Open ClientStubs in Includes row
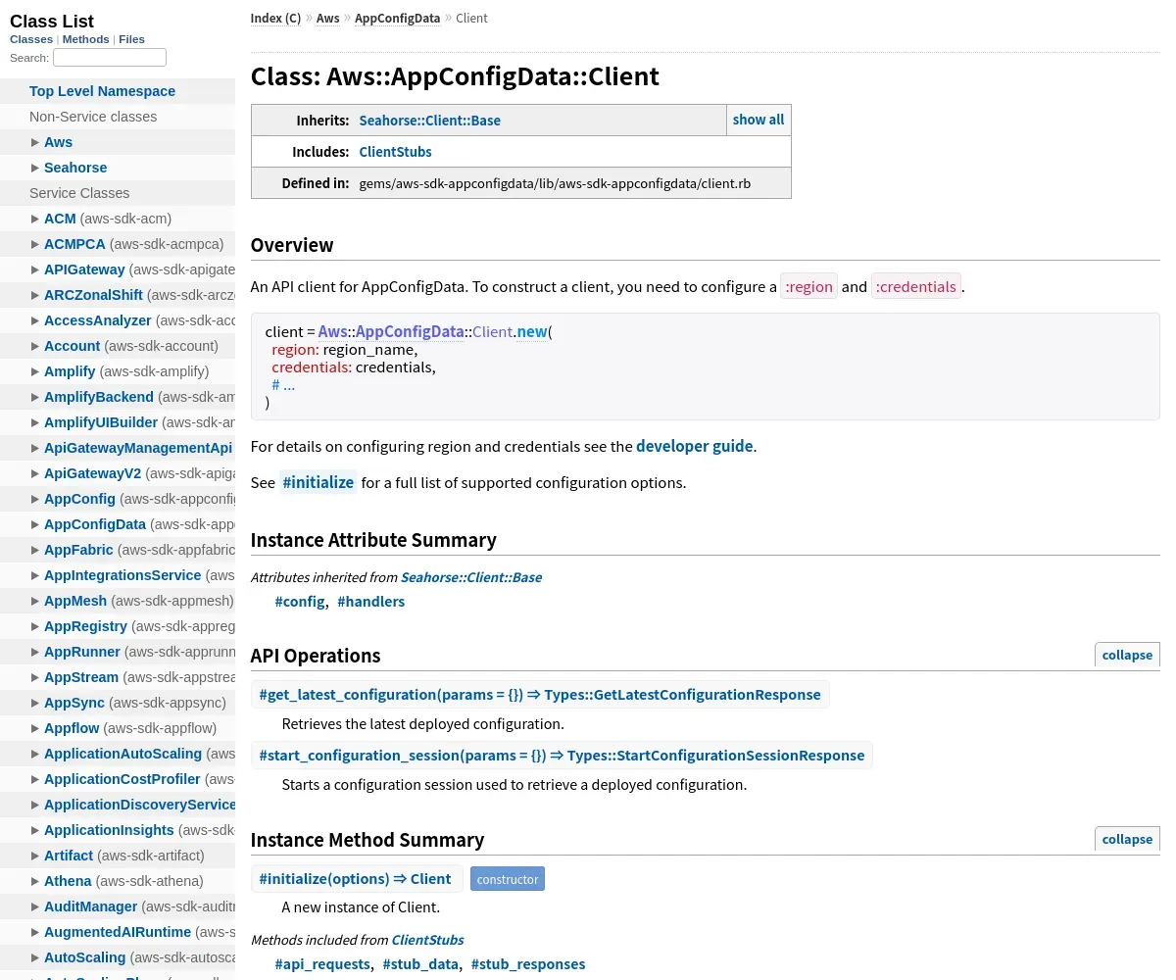The width and height of the screenshot is (1176, 980). (395, 152)
